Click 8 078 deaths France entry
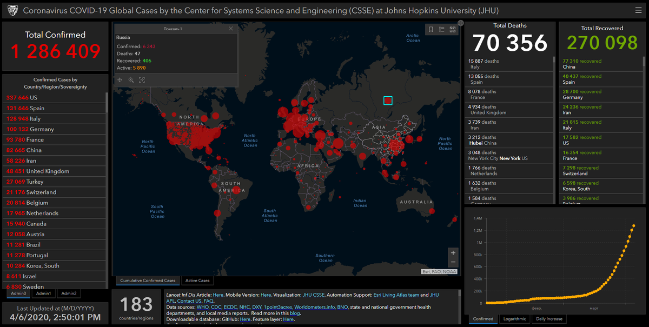 click(x=508, y=94)
